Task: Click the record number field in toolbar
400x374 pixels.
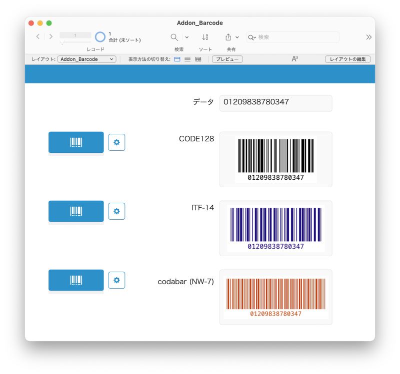Action: pos(75,35)
